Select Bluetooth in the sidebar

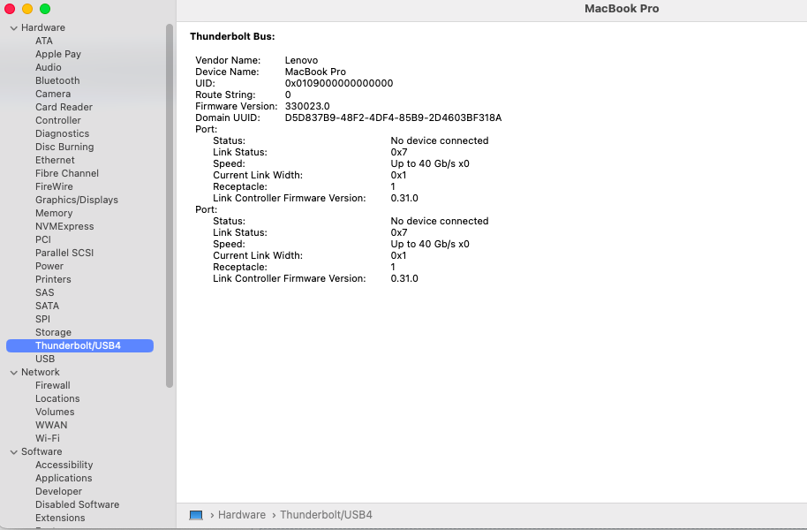(57, 80)
